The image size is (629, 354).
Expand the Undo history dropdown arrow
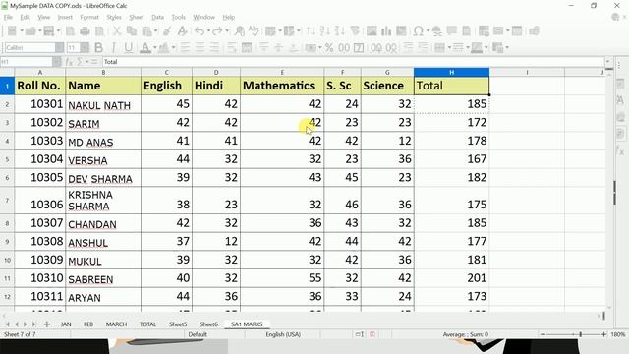coord(208,30)
